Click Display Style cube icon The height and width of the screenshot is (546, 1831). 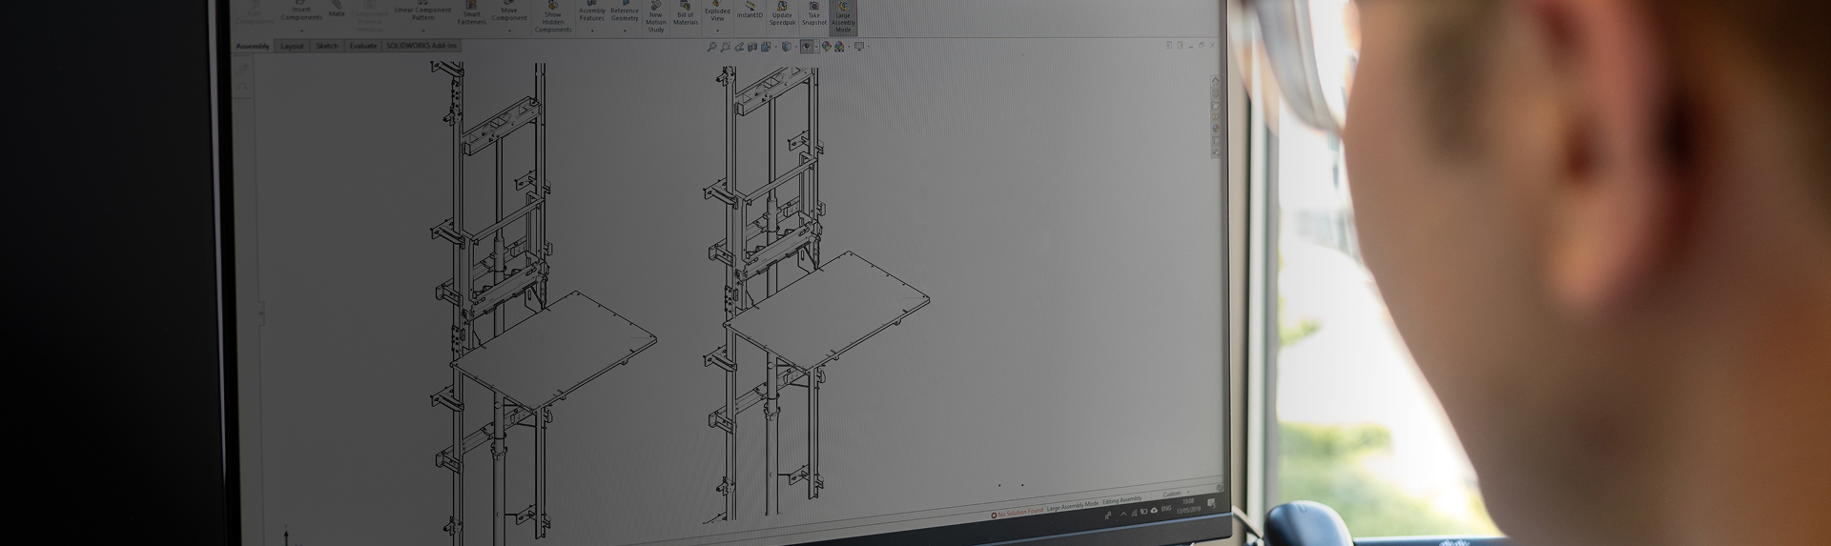tap(787, 46)
